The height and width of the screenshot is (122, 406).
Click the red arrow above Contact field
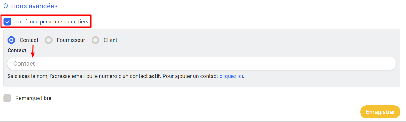point(33,51)
